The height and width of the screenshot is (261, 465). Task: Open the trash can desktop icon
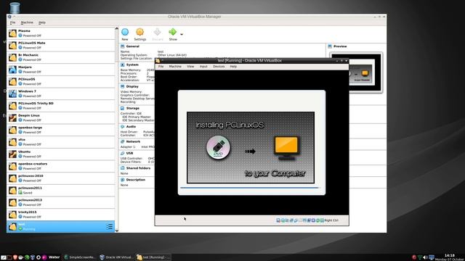tap(15, 8)
